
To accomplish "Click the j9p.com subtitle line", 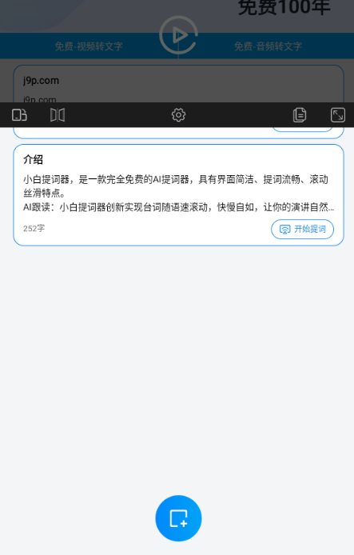I will pos(40,99).
